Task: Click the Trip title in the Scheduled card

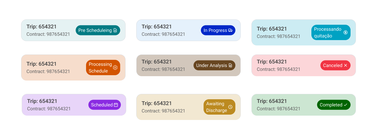Action: coord(42,101)
